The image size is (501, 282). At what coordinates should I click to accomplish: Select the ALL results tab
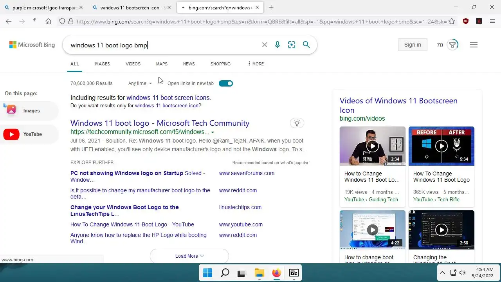[75, 64]
